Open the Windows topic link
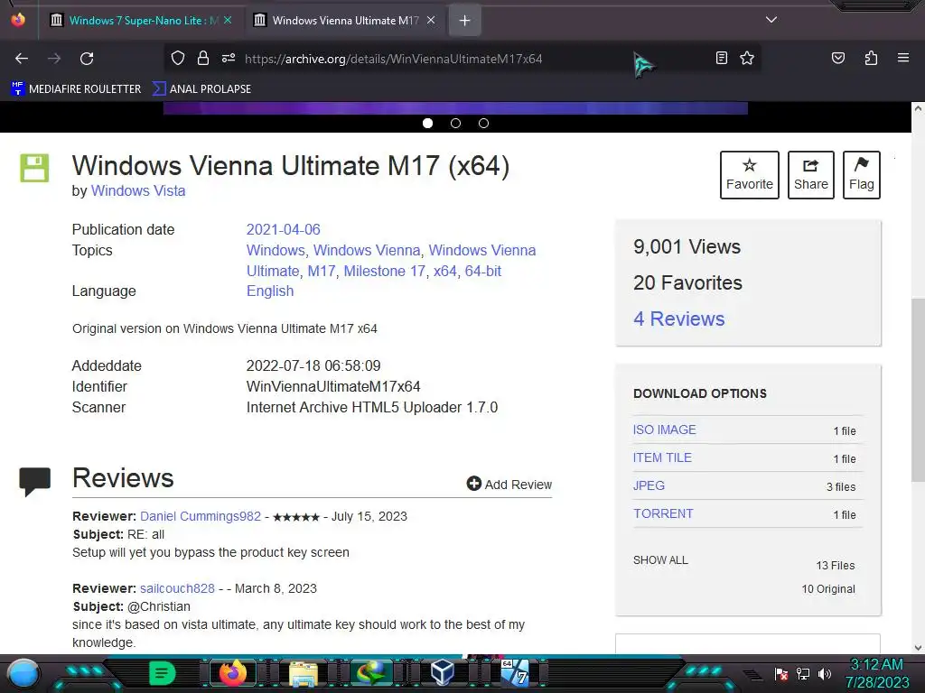 tap(276, 251)
